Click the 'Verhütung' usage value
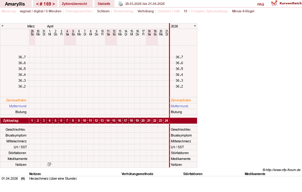This screenshot has width=302, height=192. pos(145,11)
